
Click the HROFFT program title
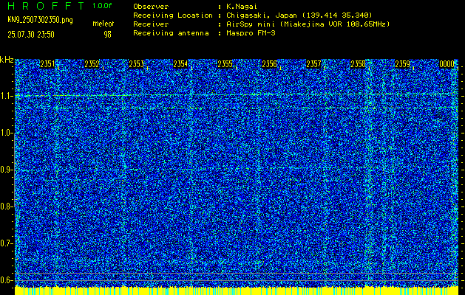(46, 6)
